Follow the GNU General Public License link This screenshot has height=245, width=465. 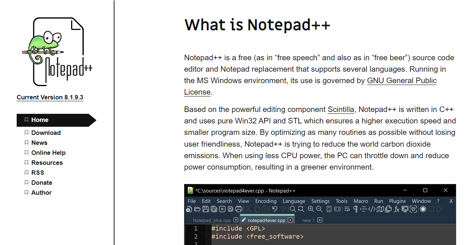click(310, 86)
